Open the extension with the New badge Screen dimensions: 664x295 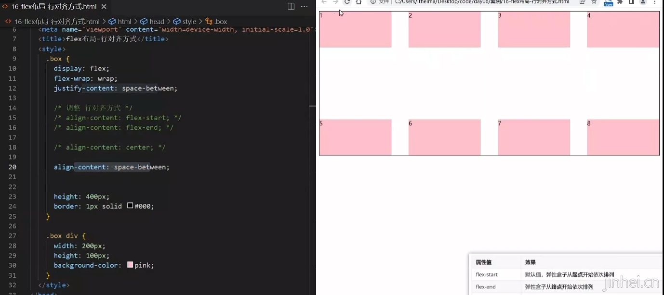(x=608, y=2)
